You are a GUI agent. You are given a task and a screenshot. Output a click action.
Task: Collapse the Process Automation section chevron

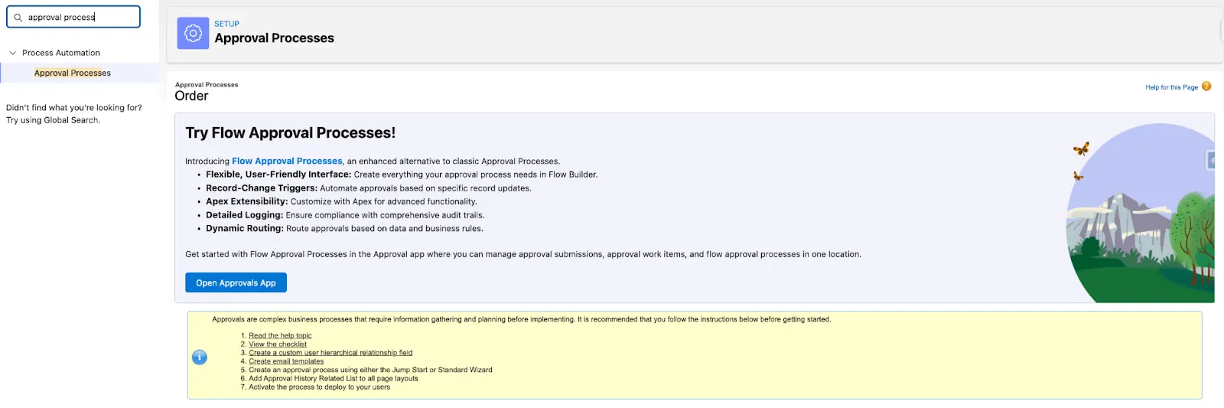click(x=12, y=53)
